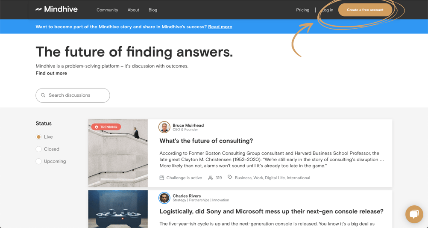Screen dimensions: 428x228
Task: Open the chat widget bubble
Action: pos(414,214)
